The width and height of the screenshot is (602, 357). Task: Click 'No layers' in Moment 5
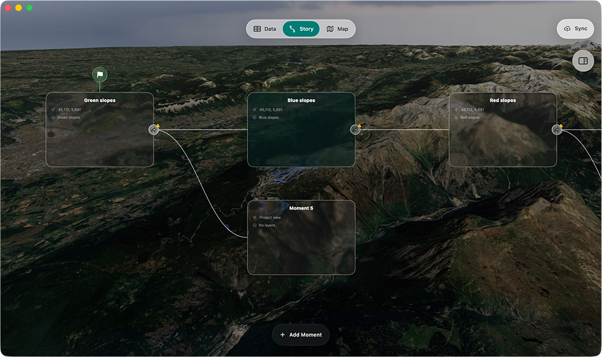click(x=267, y=225)
